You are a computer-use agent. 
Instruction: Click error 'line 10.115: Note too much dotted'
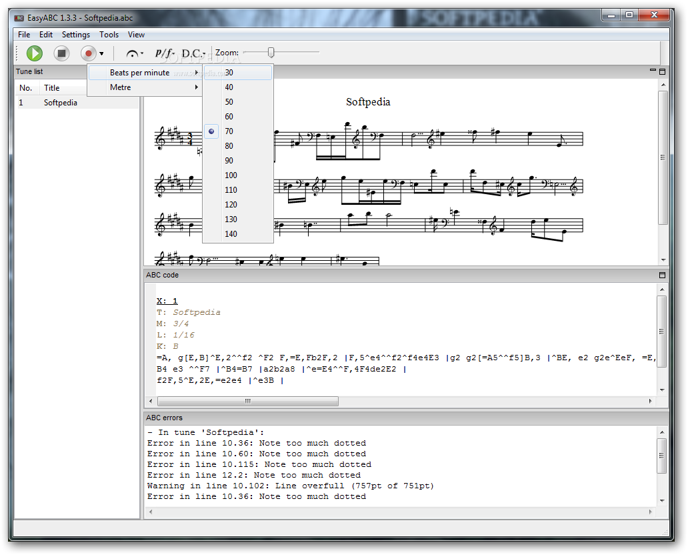click(259, 464)
